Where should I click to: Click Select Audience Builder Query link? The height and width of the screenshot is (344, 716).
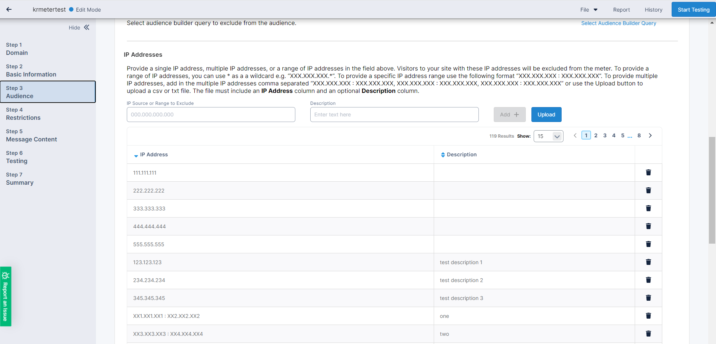point(618,23)
